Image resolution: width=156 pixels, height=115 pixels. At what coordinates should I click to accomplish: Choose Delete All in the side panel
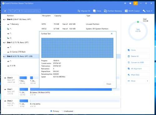pyautogui.click(x=138, y=56)
